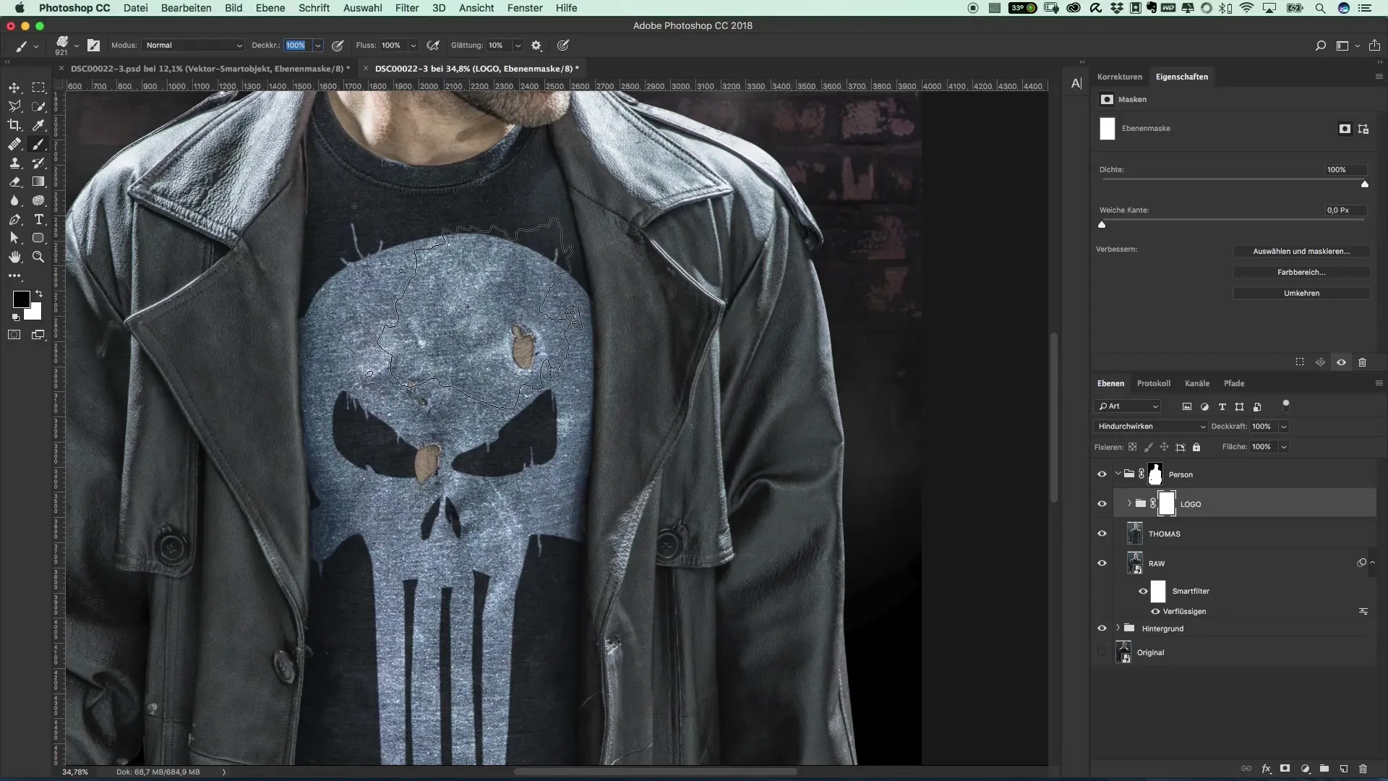The width and height of the screenshot is (1388, 781).
Task: Show the Original layer
Action: tap(1102, 652)
